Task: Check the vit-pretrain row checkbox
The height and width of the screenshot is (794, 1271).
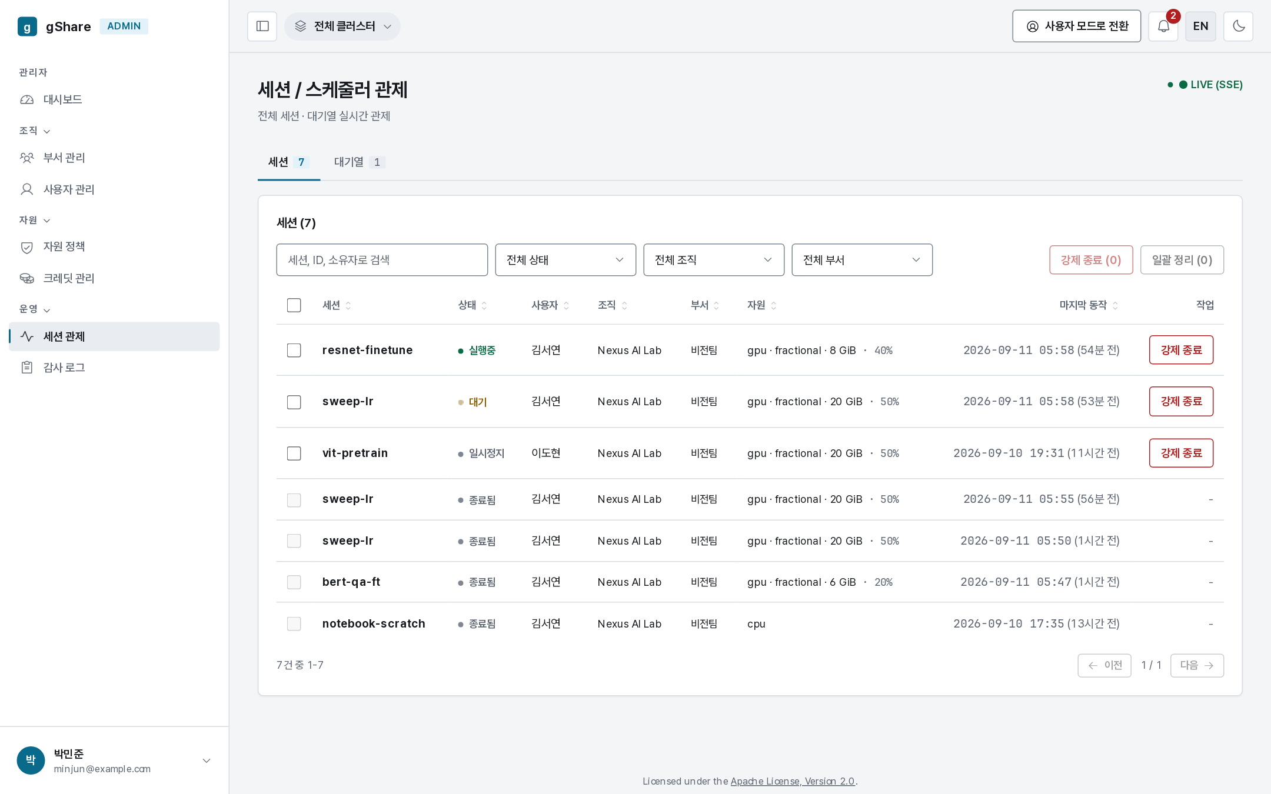Action: 294,453
